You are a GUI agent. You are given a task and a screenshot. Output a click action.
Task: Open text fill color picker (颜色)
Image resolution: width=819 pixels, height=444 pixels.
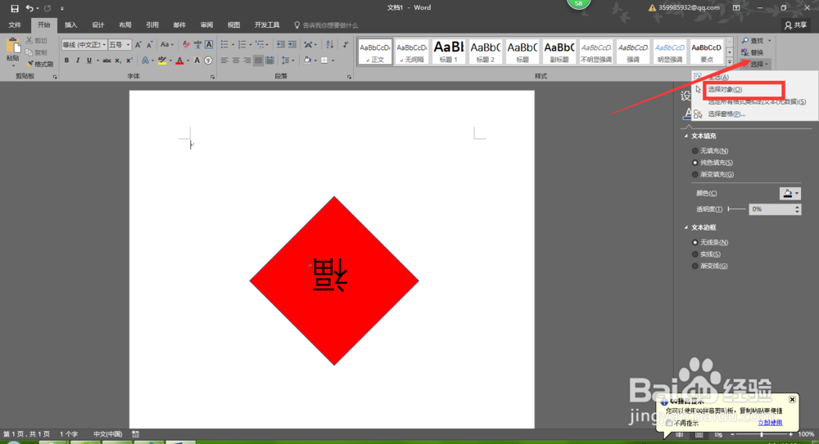pyautogui.click(x=790, y=194)
